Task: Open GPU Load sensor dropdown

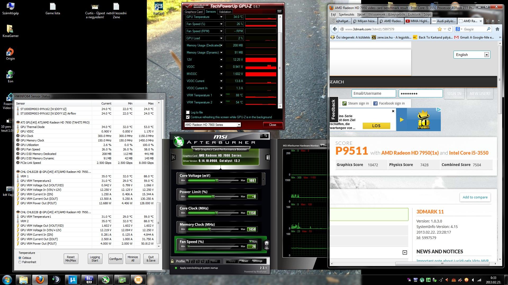Action: pos(221,38)
